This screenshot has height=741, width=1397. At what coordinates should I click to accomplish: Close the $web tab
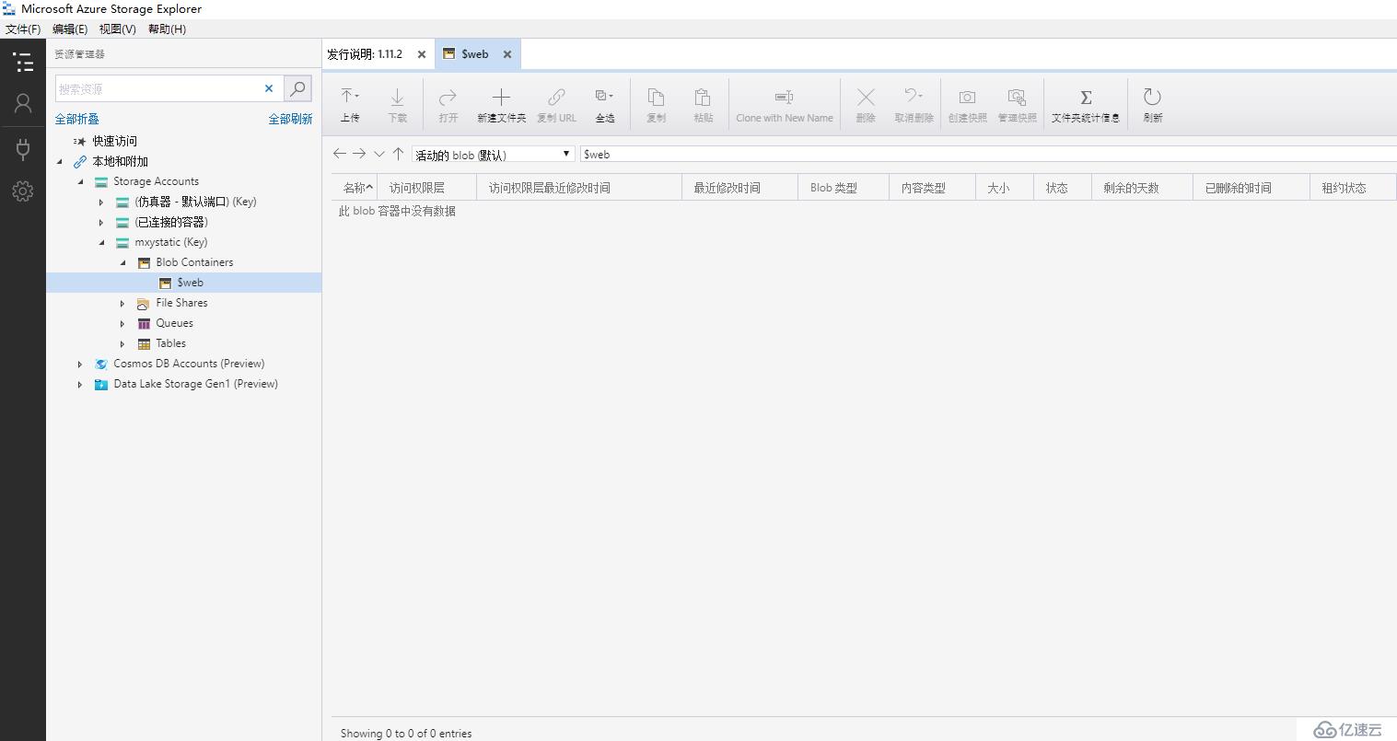506,54
